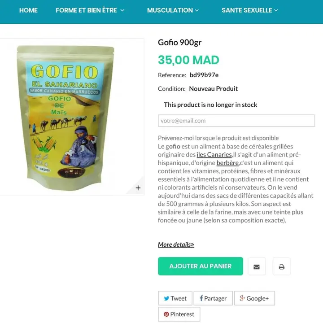The width and height of the screenshot is (323, 323).
Task: Open the SANTE SEXUELLE menu item
Action: [247, 10]
